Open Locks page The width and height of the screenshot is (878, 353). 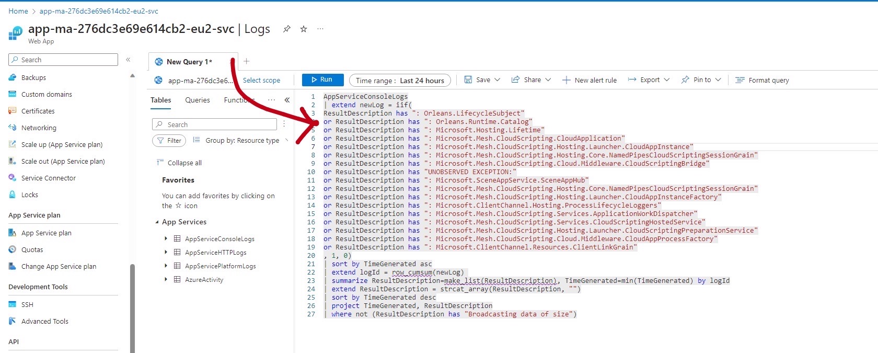point(30,195)
